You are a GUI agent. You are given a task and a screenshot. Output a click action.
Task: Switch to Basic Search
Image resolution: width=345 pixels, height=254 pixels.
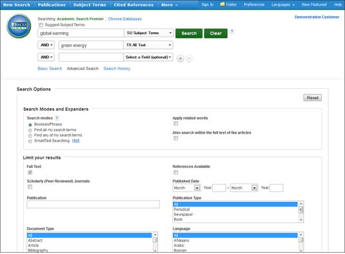[50, 69]
